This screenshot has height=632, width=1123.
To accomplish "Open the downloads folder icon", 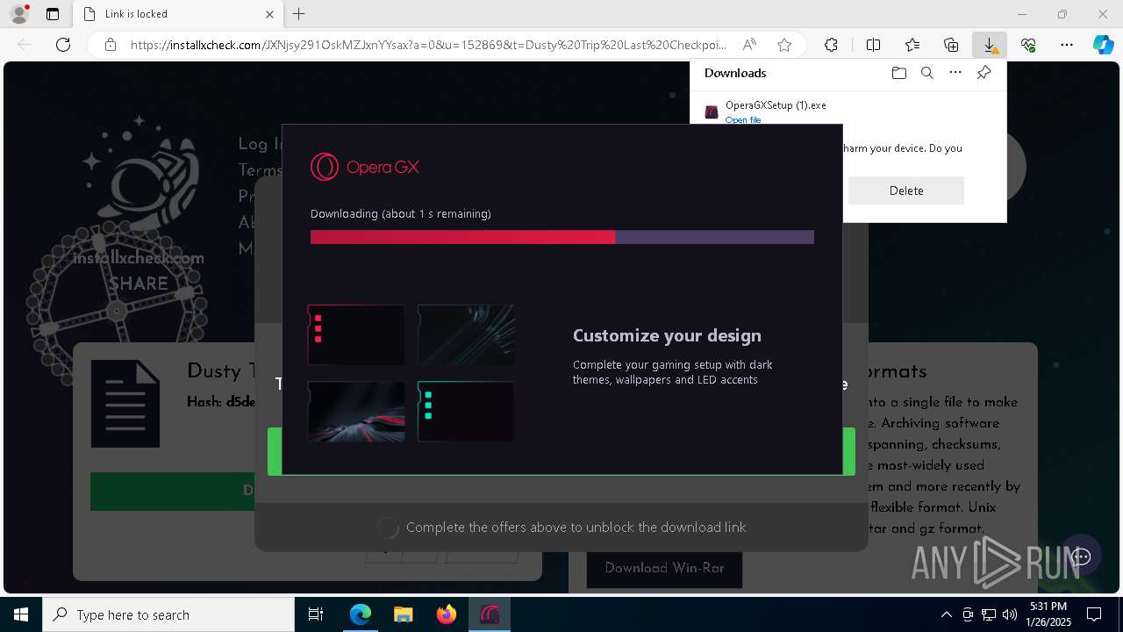I will 898,73.
